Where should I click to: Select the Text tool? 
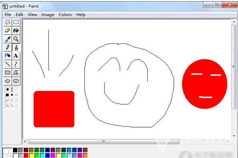[x=16, y=56]
